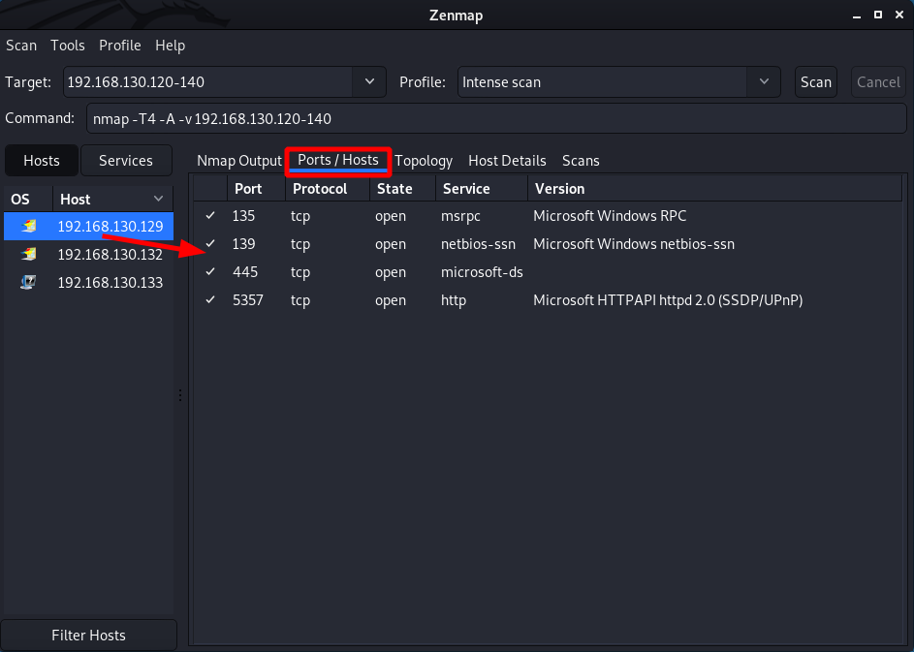Click the tcp protocol cell for port 135
The image size is (914, 652).
tap(300, 216)
